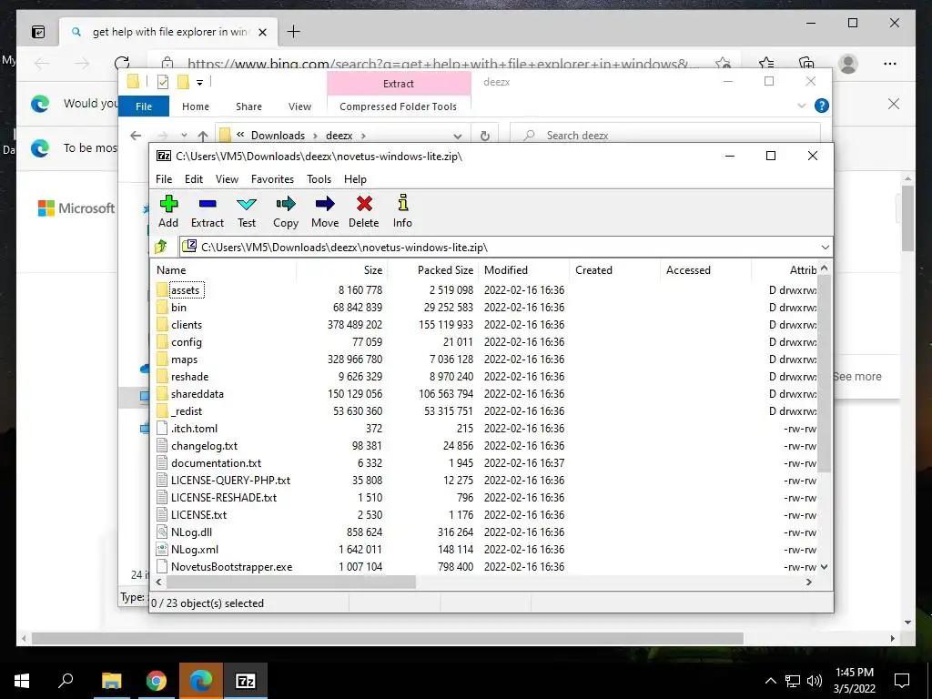Sort by the Name column header

tap(224, 269)
